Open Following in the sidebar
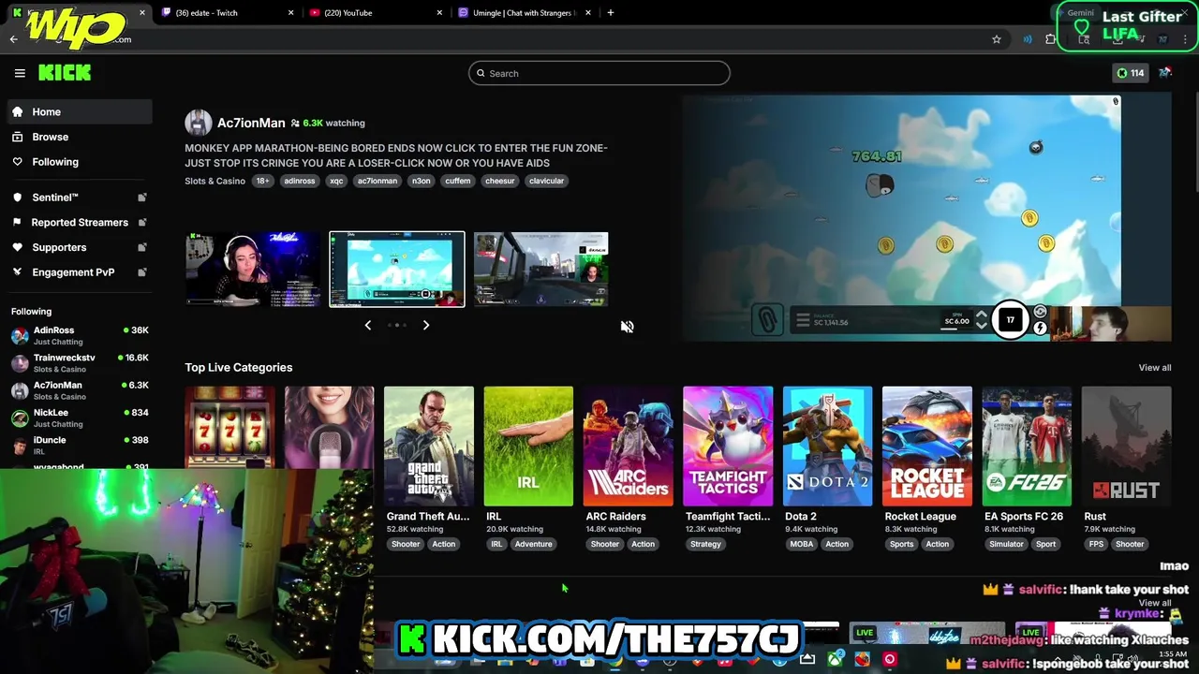This screenshot has height=674, width=1199. click(80, 162)
